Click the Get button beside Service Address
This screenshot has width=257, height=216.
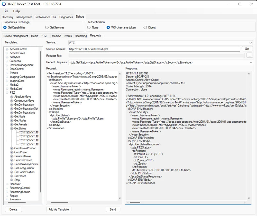pyautogui.click(x=247, y=49)
